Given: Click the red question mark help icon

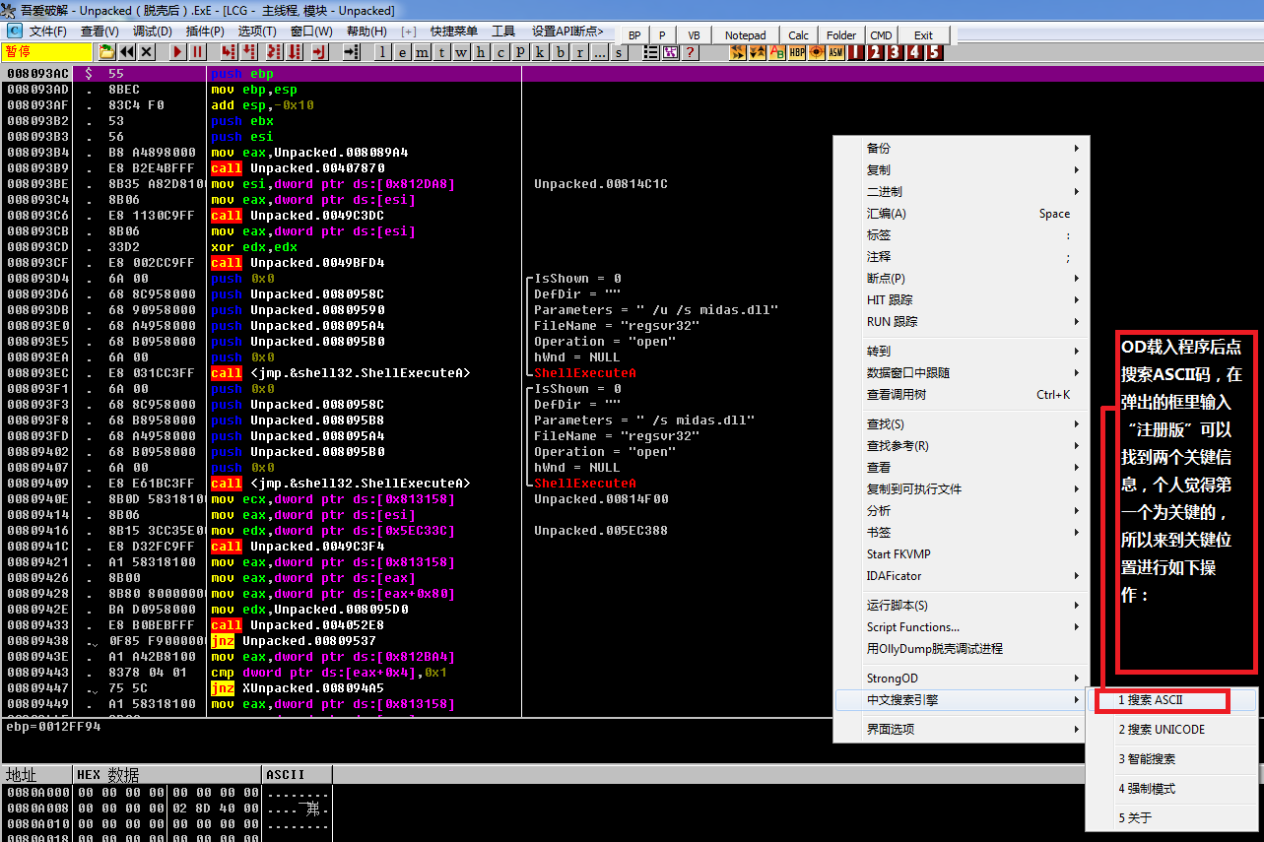Looking at the screenshot, I should 691,52.
